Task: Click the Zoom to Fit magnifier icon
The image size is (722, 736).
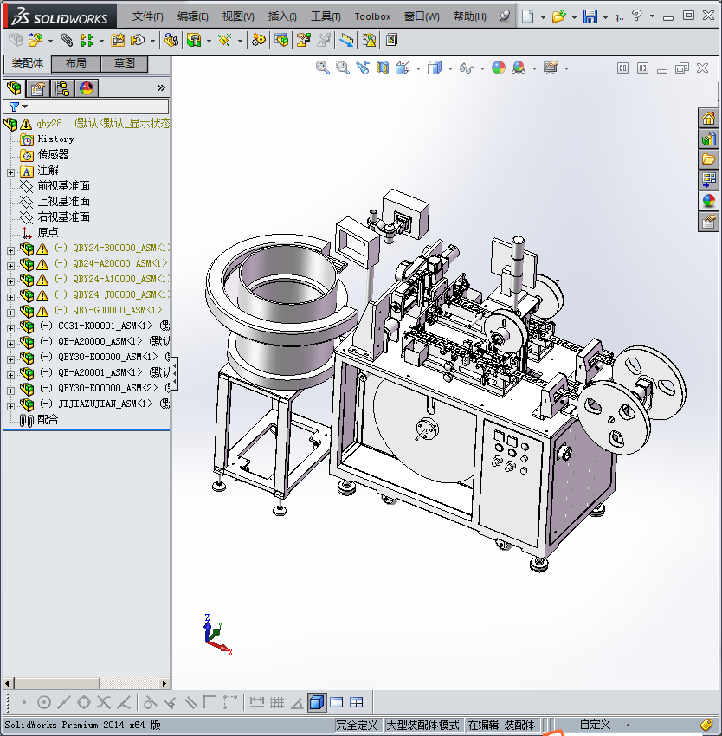Action: pos(323,68)
